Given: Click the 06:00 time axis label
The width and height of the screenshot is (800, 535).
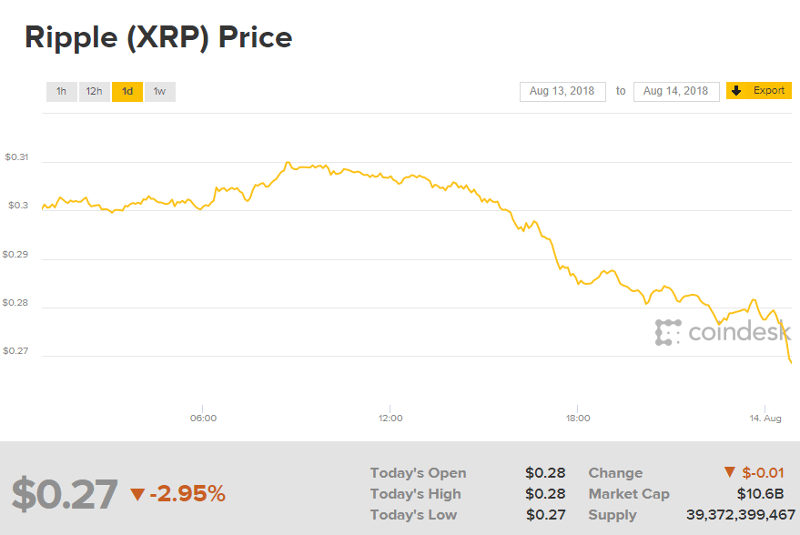Looking at the screenshot, I should point(203,419).
